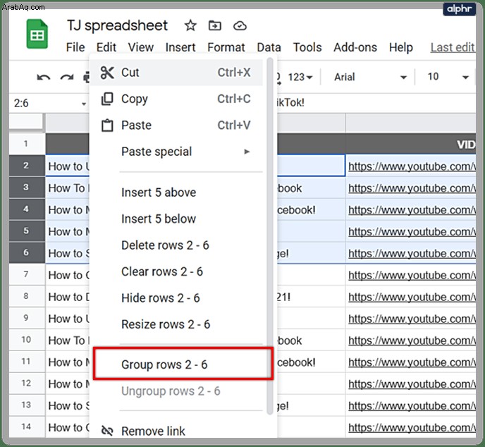Select row header 5
This screenshot has height=447, width=485.
[26, 231]
